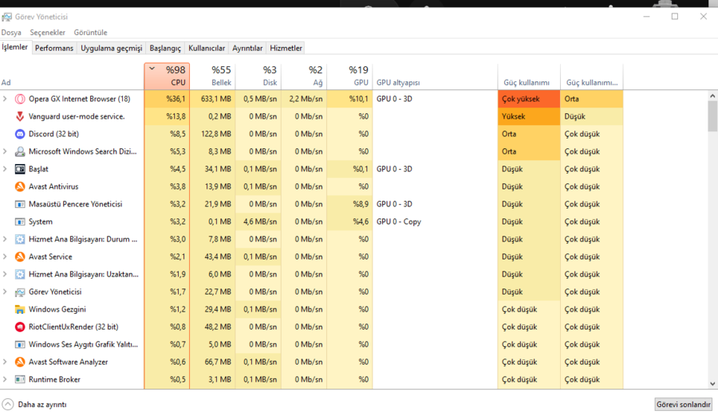Expand the Başlat process row

coord(5,169)
